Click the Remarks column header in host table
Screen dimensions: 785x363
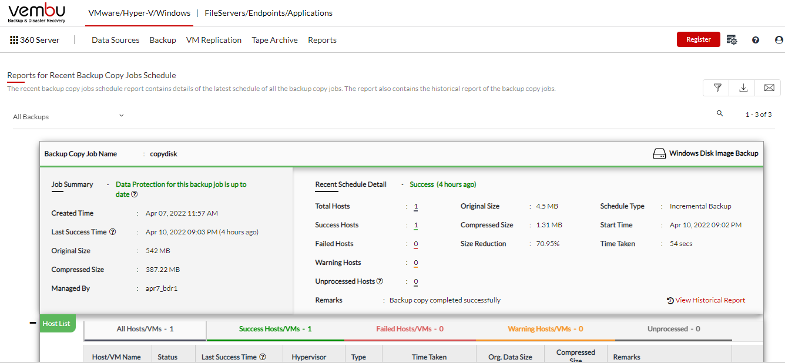[627, 357]
